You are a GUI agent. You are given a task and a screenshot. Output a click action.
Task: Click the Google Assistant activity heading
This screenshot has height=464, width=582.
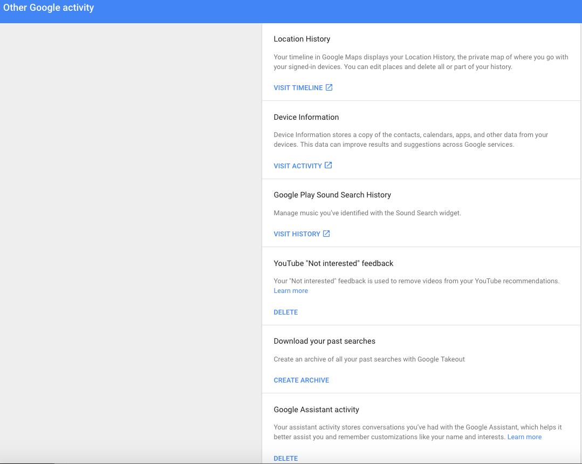[x=316, y=410]
